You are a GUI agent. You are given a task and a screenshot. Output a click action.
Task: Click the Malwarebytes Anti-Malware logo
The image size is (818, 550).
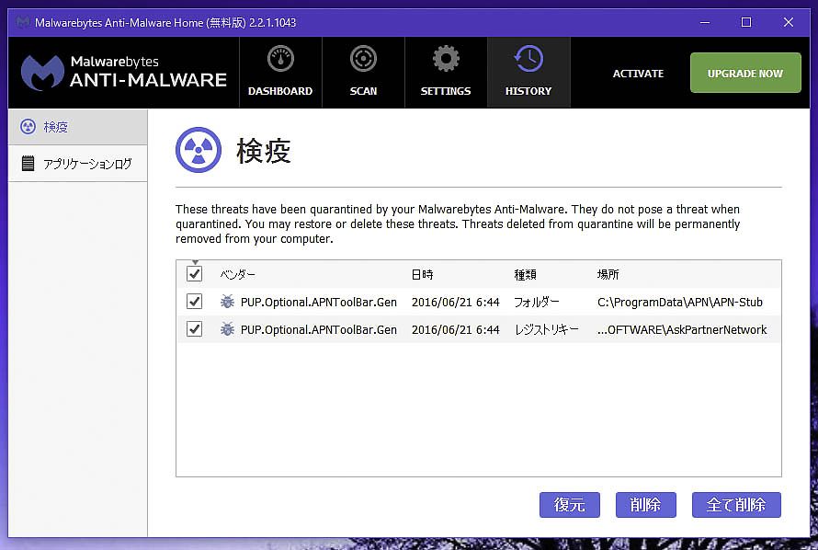124,73
